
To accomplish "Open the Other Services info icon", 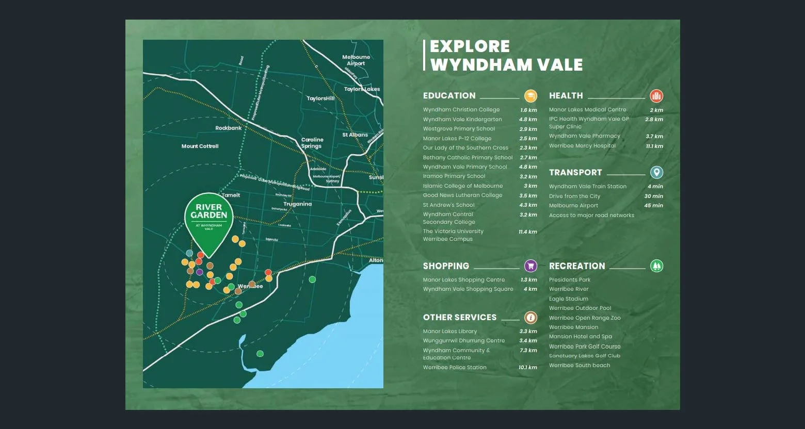I will point(530,318).
